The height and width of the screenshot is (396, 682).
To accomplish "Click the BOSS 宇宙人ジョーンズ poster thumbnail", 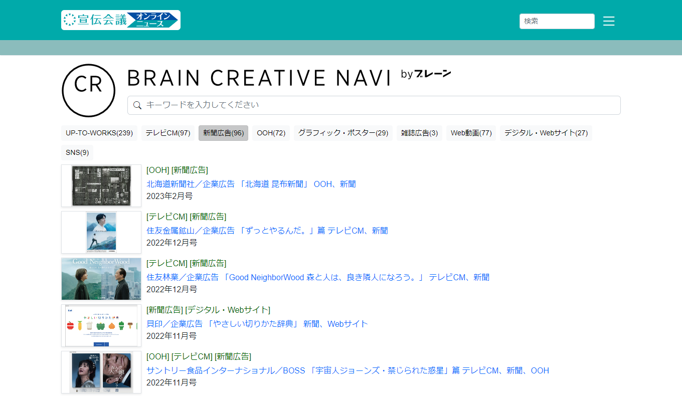I will [101, 372].
